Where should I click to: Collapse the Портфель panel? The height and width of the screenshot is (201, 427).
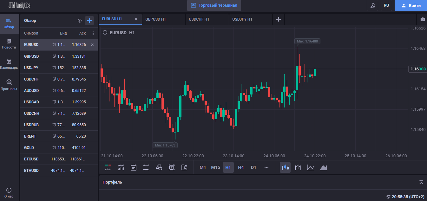(421, 182)
